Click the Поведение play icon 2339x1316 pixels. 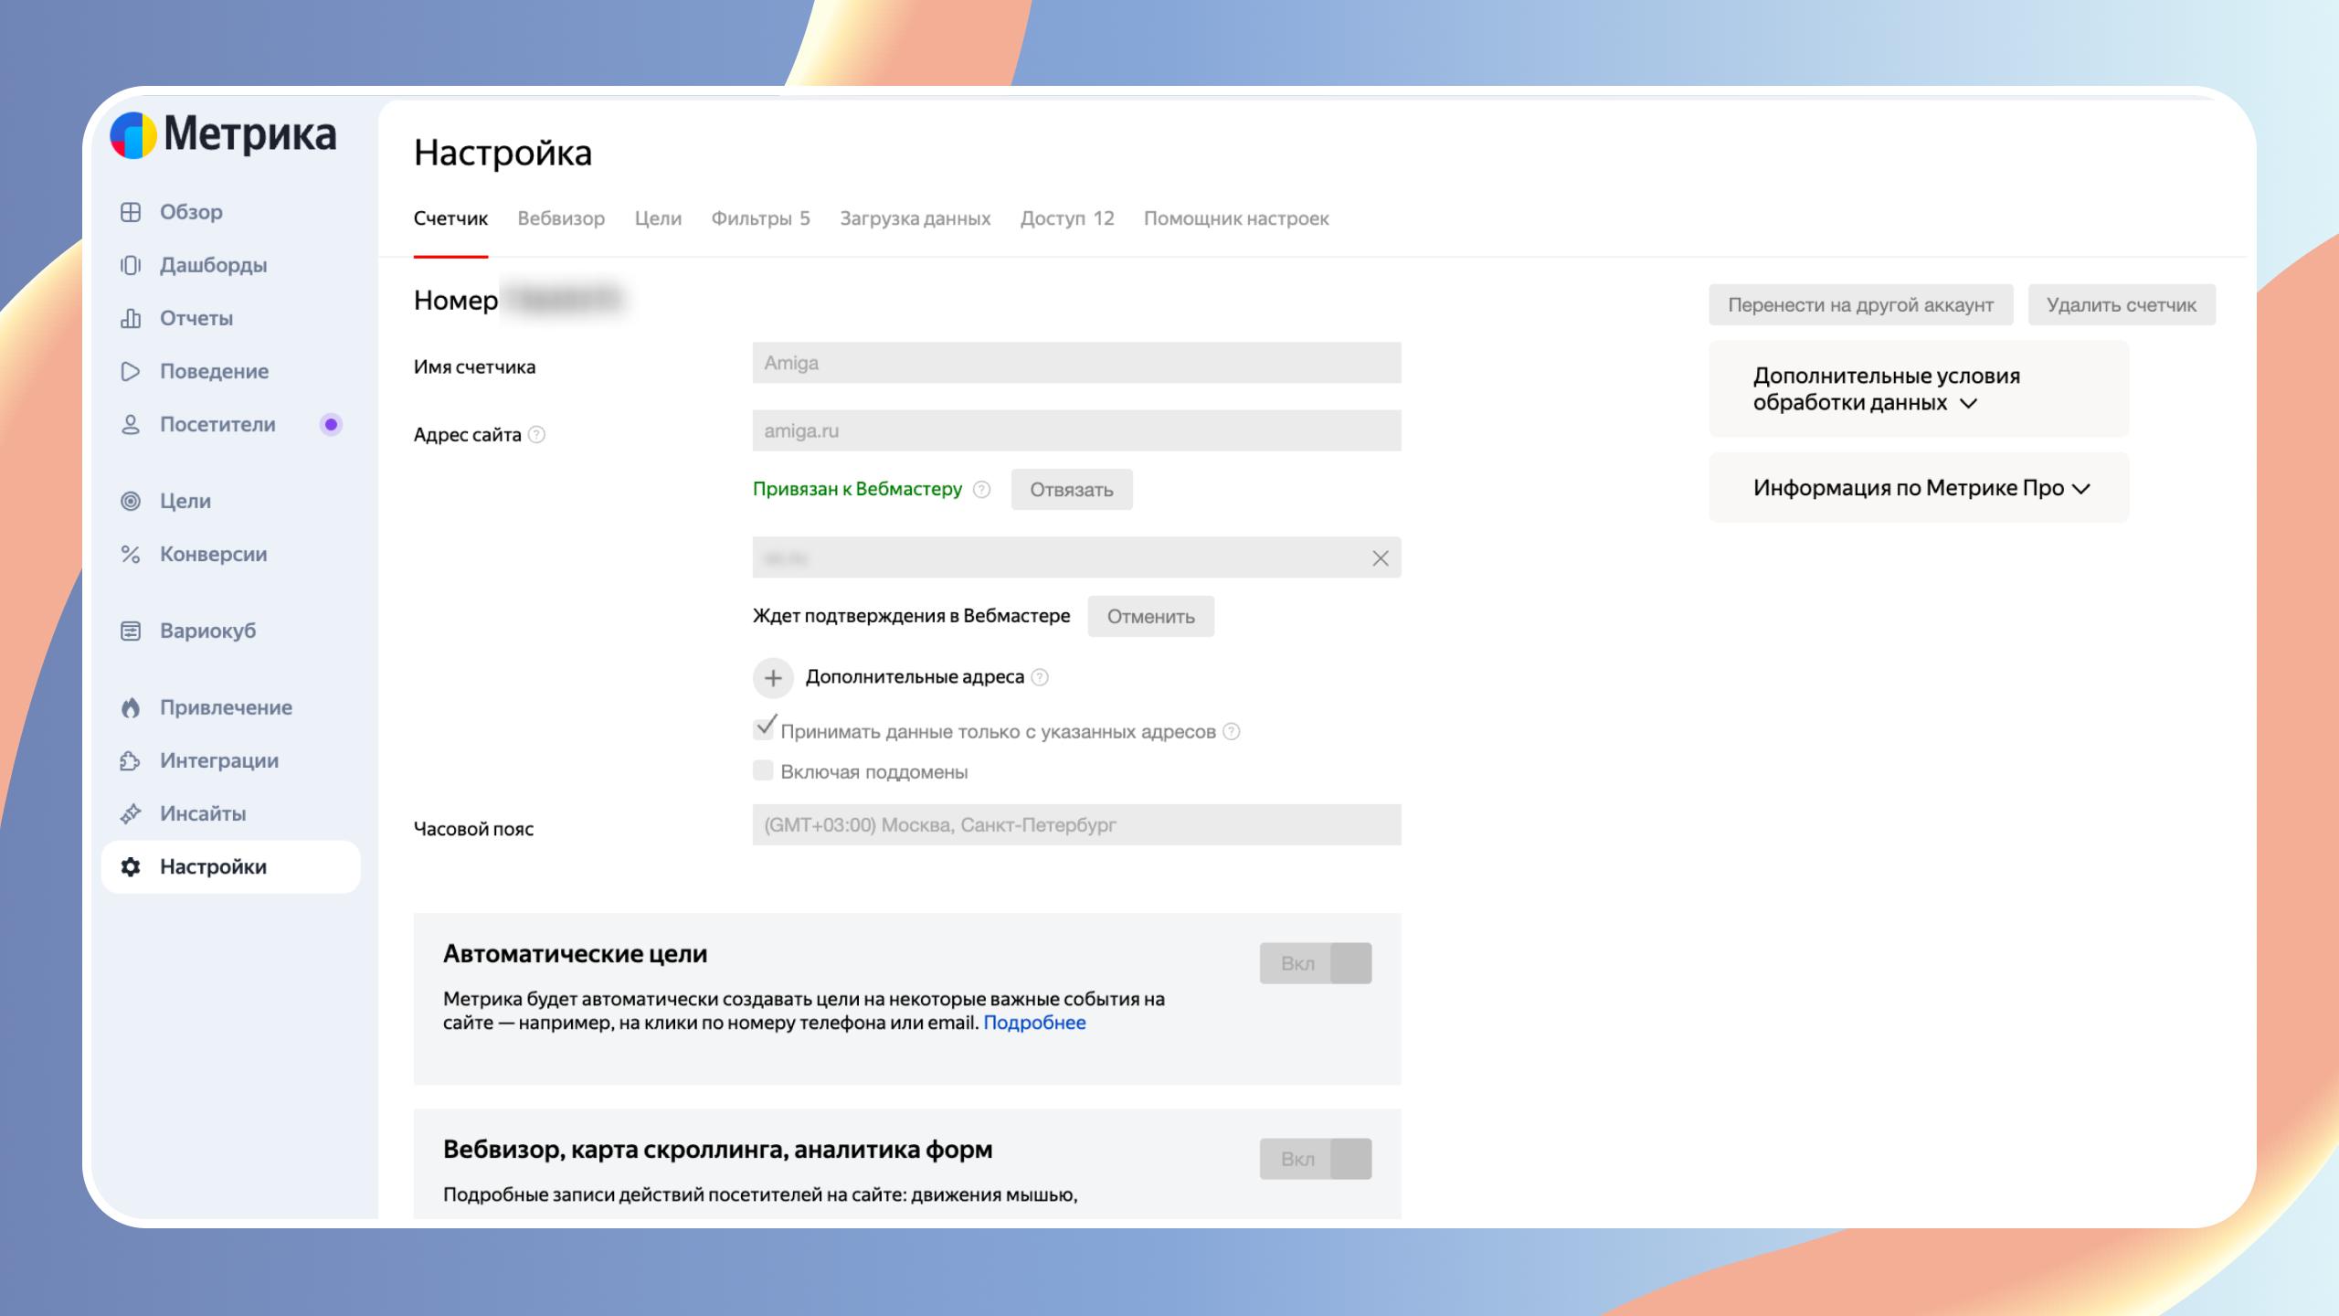131,371
